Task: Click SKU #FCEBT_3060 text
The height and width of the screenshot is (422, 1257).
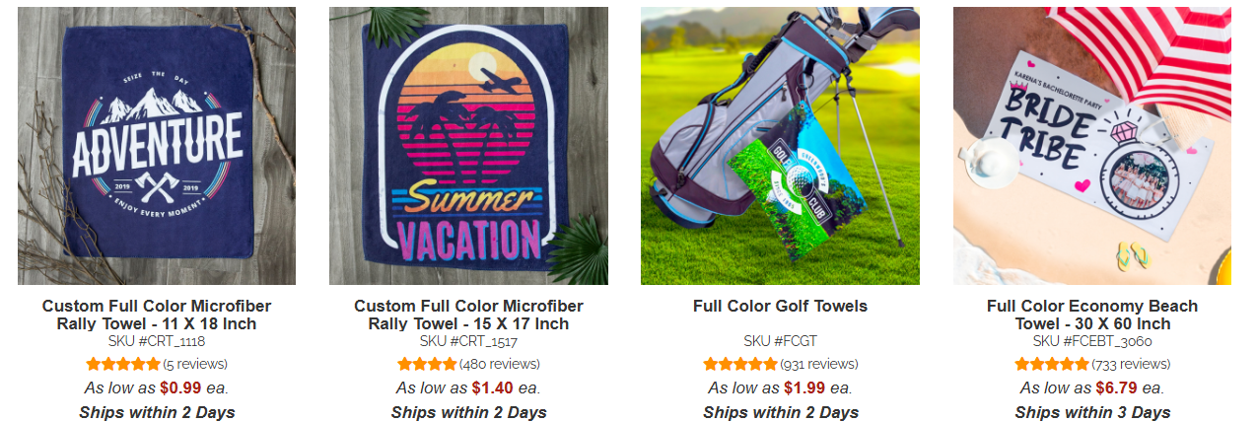Action: pos(1092,341)
